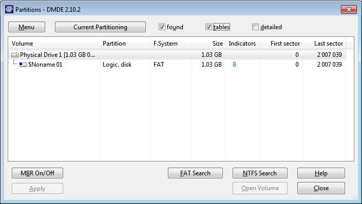The image size is (362, 204).
Task: Click $Noname 01 last sector value
Action: tap(330, 65)
